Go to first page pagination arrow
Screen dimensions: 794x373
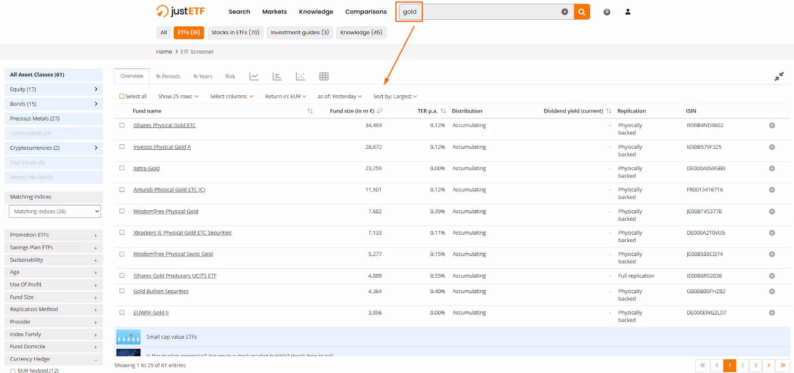point(703,366)
